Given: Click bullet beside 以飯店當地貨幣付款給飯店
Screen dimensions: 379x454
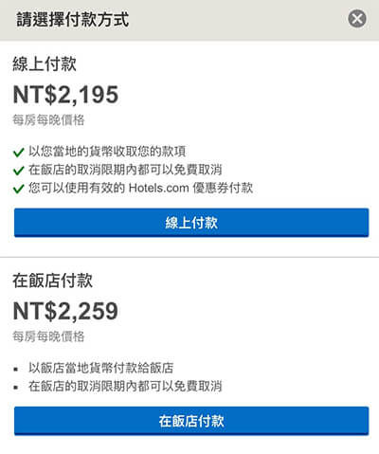Looking at the screenshot, I should click(x=16, y=369).
